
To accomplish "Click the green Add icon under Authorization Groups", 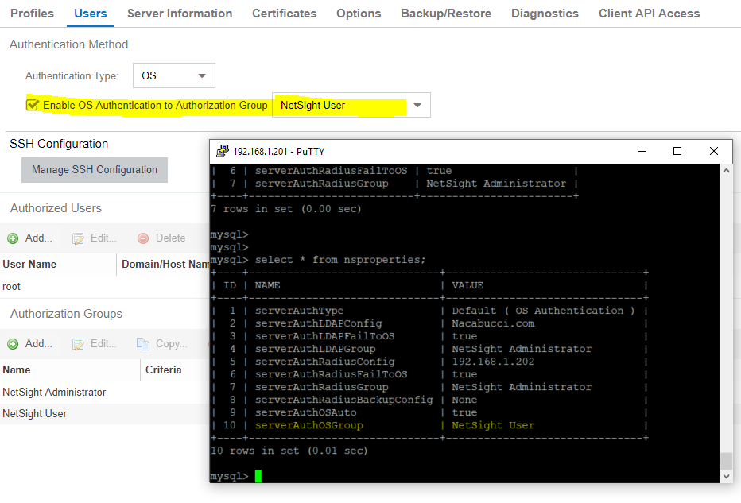I will click(x=13, y=344).
